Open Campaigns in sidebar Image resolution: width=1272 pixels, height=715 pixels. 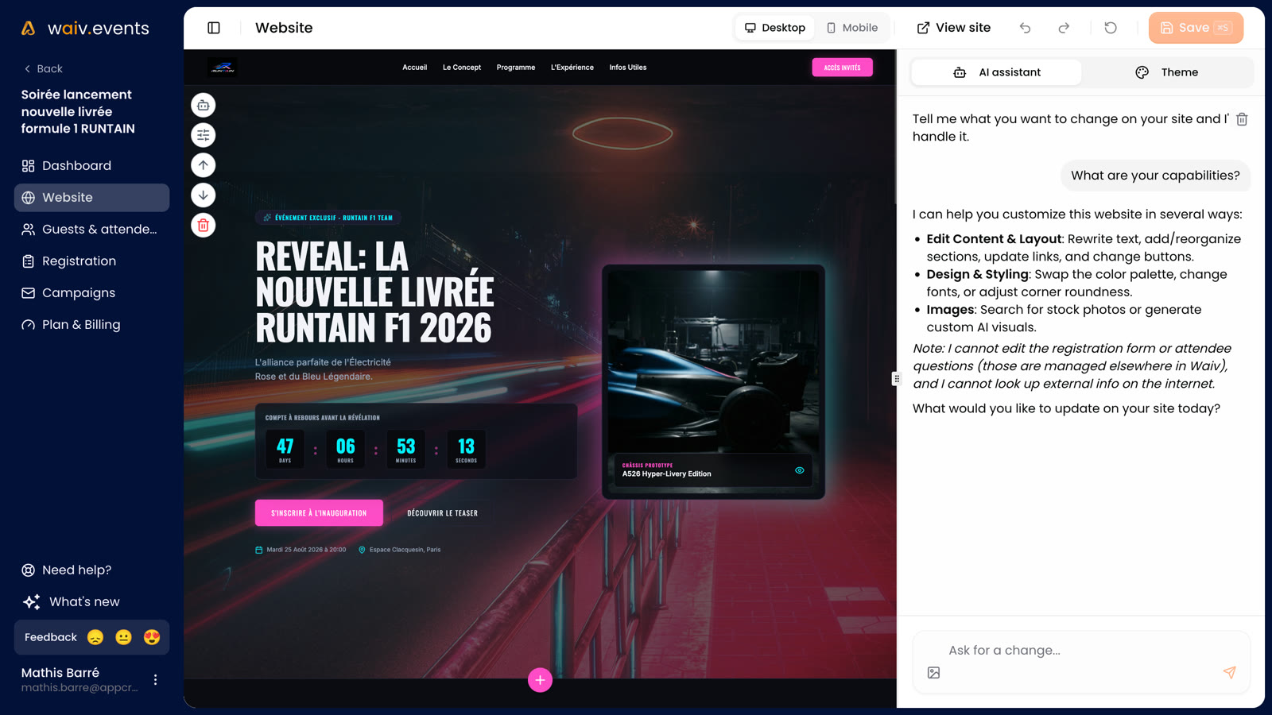pos(91,293)
